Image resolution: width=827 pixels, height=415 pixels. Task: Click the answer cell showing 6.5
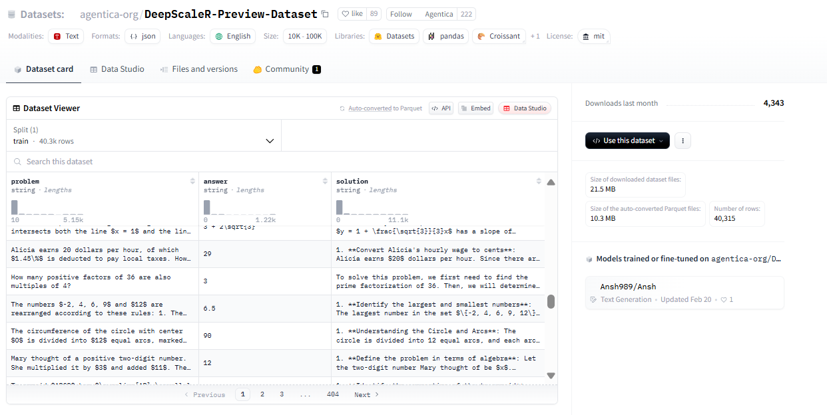265,309
